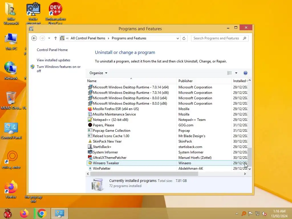Screen dimensions: 292x219
Task: Click scroll down arrow of program list
Action: (250, 169)
